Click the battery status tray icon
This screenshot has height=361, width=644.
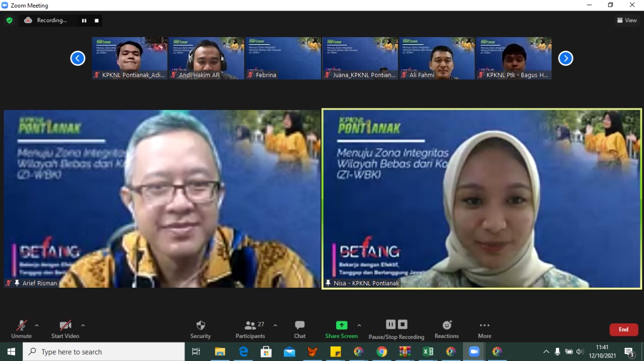tap(569, 351)
